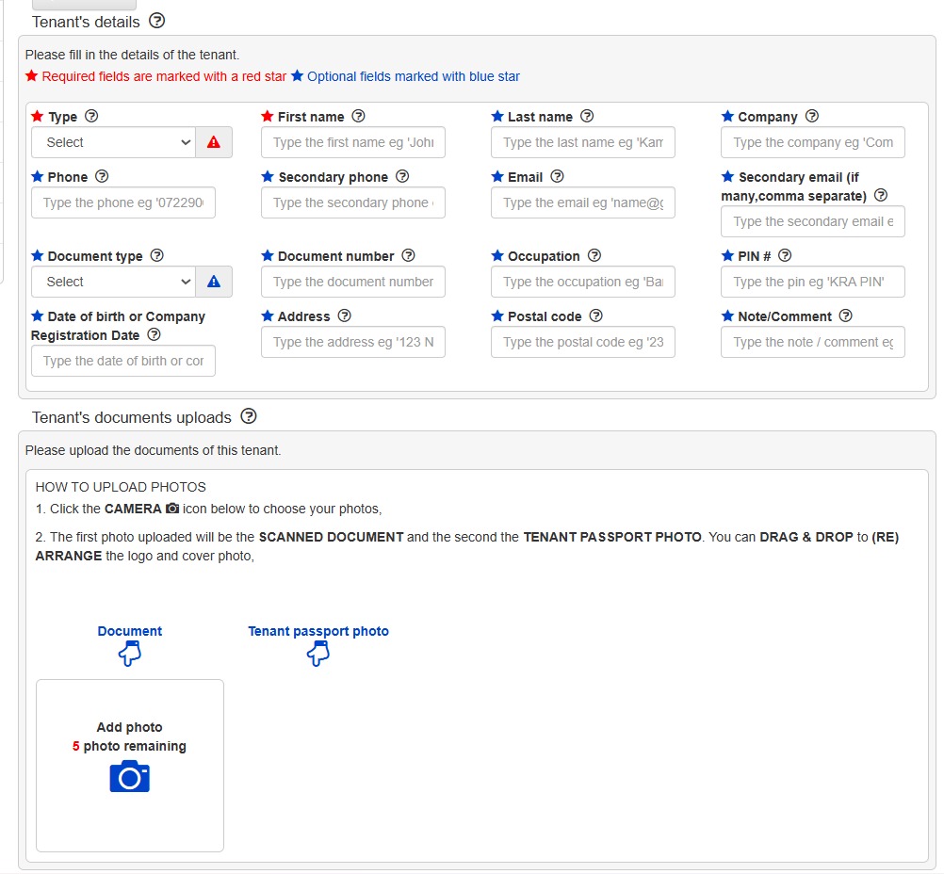The image size is (944, 874).
Task: Click blue warning triangle beside Document type
Action: tap(214, 282)
